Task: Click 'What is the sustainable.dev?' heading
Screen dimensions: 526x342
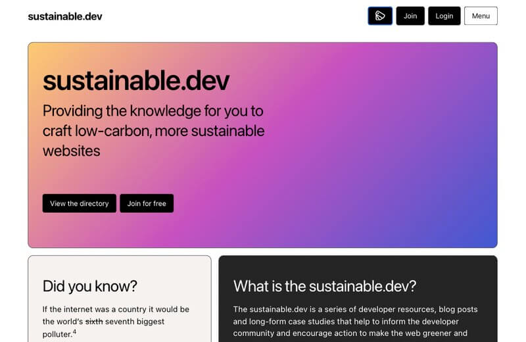Action: (325, 286)
